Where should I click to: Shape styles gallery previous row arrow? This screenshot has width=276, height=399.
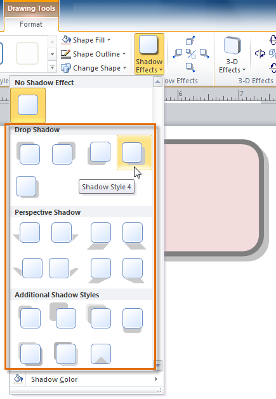point(53,41)
